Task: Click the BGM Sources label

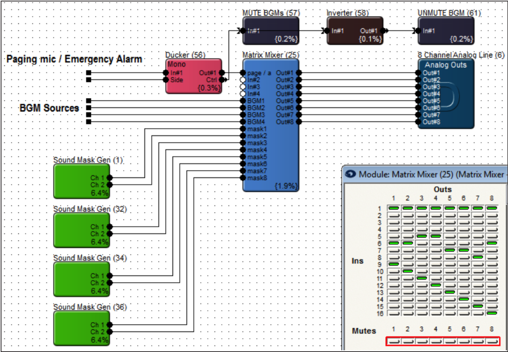Action: point(49,108)
